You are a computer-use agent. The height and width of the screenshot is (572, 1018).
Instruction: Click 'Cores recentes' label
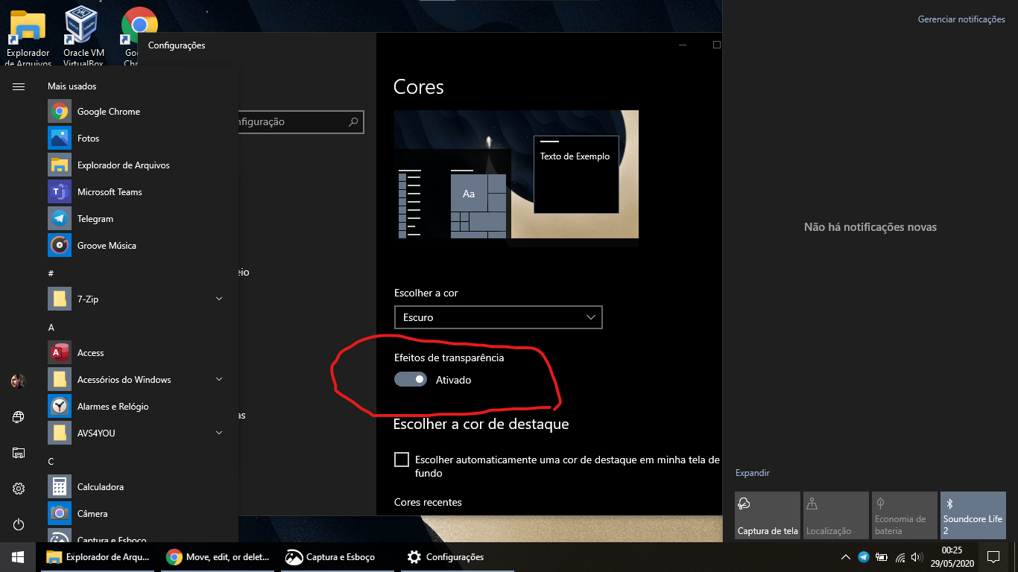tap(428, 503)
